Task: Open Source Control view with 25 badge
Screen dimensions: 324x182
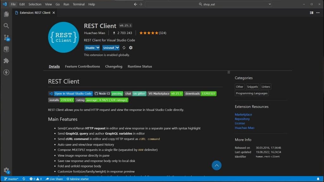Action: click(x=6, y=38)
